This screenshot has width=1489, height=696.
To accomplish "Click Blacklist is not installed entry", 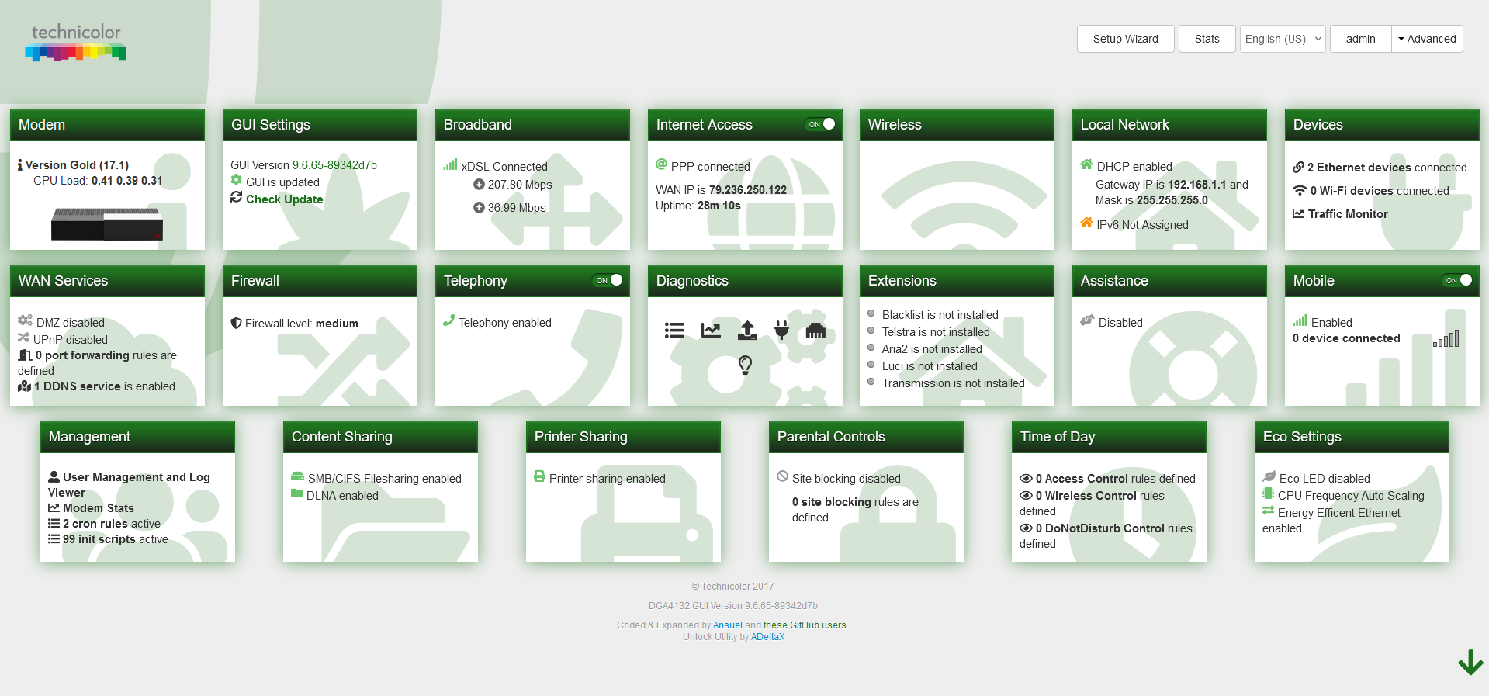I will point(940,315).
